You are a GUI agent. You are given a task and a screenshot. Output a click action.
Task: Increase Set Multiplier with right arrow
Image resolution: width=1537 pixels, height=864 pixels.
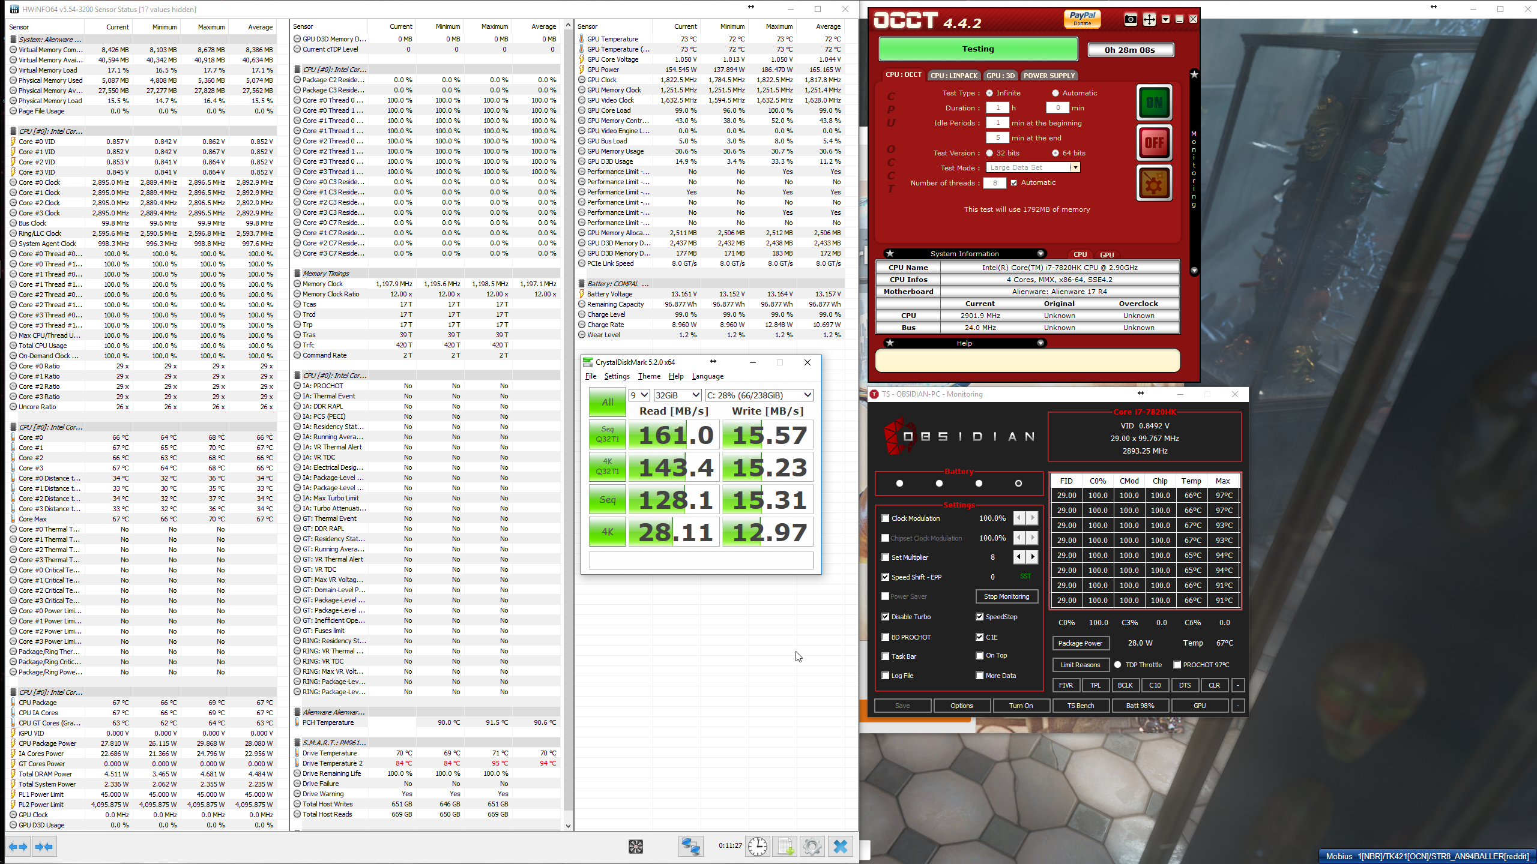point(1033,557)
